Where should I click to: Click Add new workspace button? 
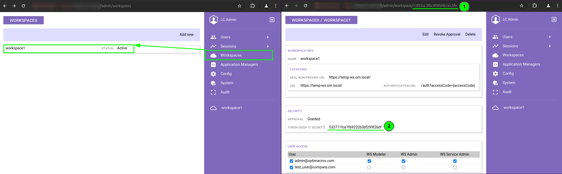pos(187,35)
